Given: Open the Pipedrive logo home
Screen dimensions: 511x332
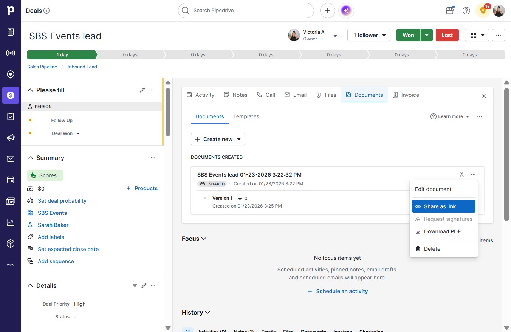Looking at the screenshot, I should tap(11, 11).
